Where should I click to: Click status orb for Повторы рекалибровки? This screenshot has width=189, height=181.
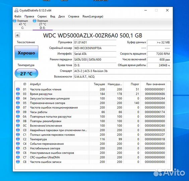(18, 121)
